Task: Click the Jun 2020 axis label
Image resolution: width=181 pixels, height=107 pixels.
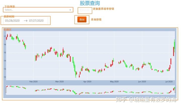Action: click(x=142, y=82)
